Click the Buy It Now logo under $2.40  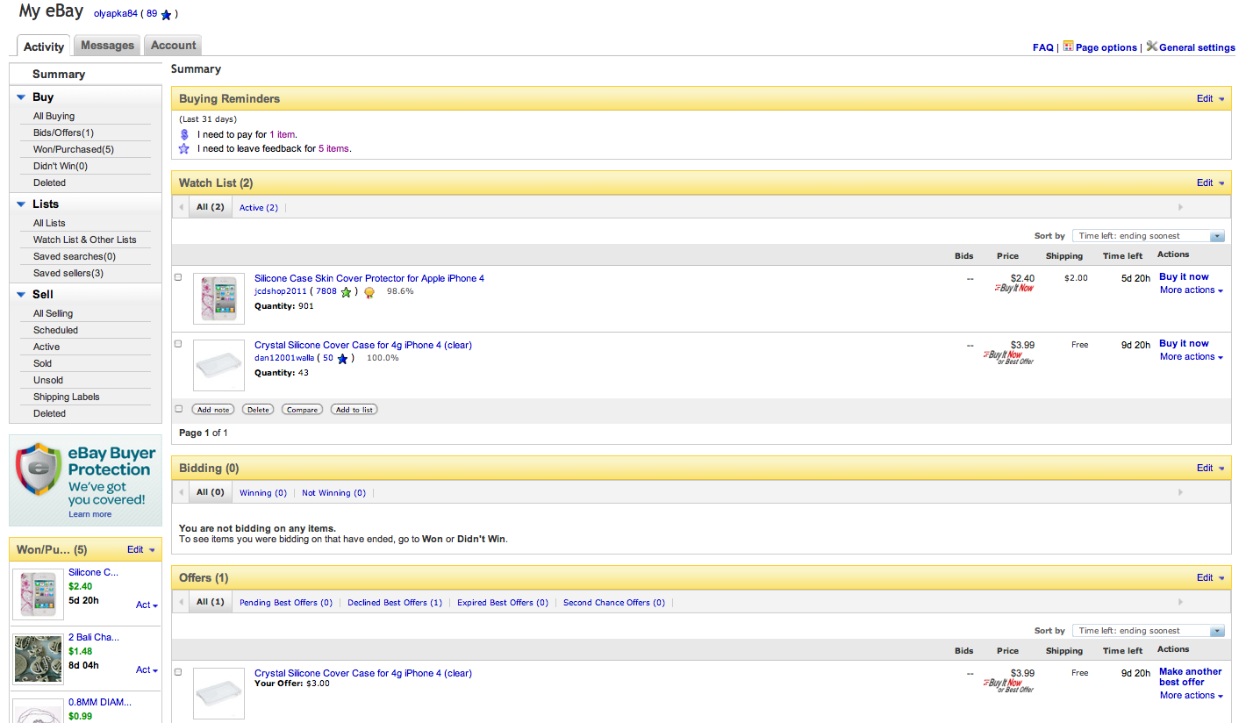coord(1014,288)
